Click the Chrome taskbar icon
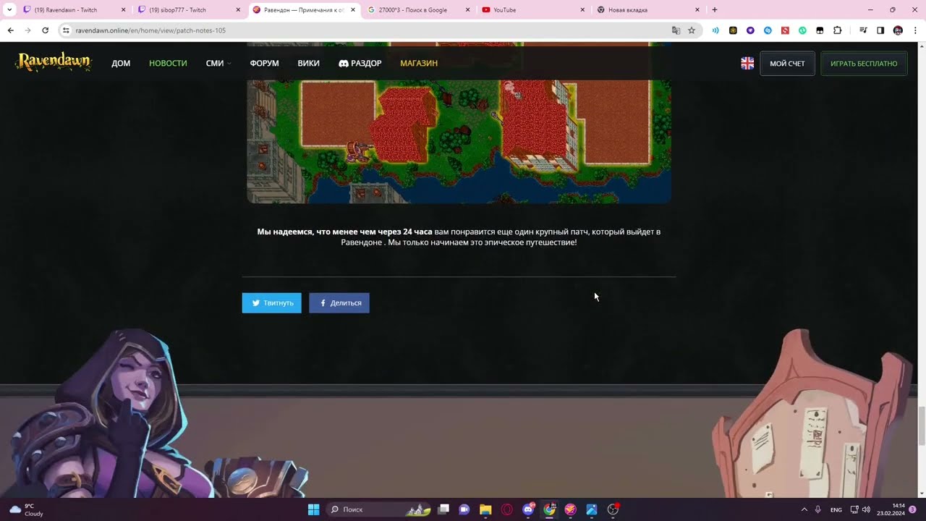Image resolution: width=926 pixels, height=521 pixels. coord(549,509)
